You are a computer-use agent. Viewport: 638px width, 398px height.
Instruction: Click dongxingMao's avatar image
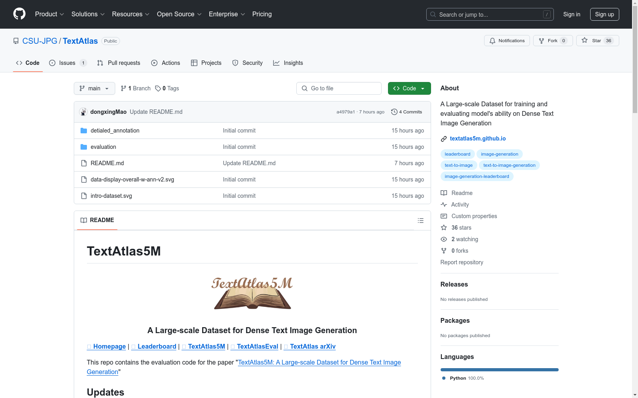click(83, 112)
